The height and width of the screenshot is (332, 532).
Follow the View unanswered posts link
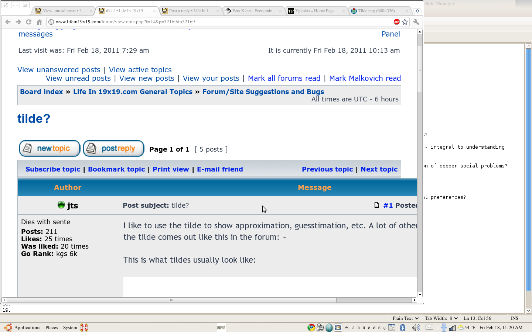click(x=59, y=70)
